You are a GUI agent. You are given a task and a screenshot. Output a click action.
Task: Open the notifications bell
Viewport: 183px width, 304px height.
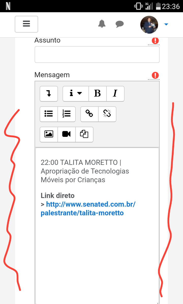[102, 24]
